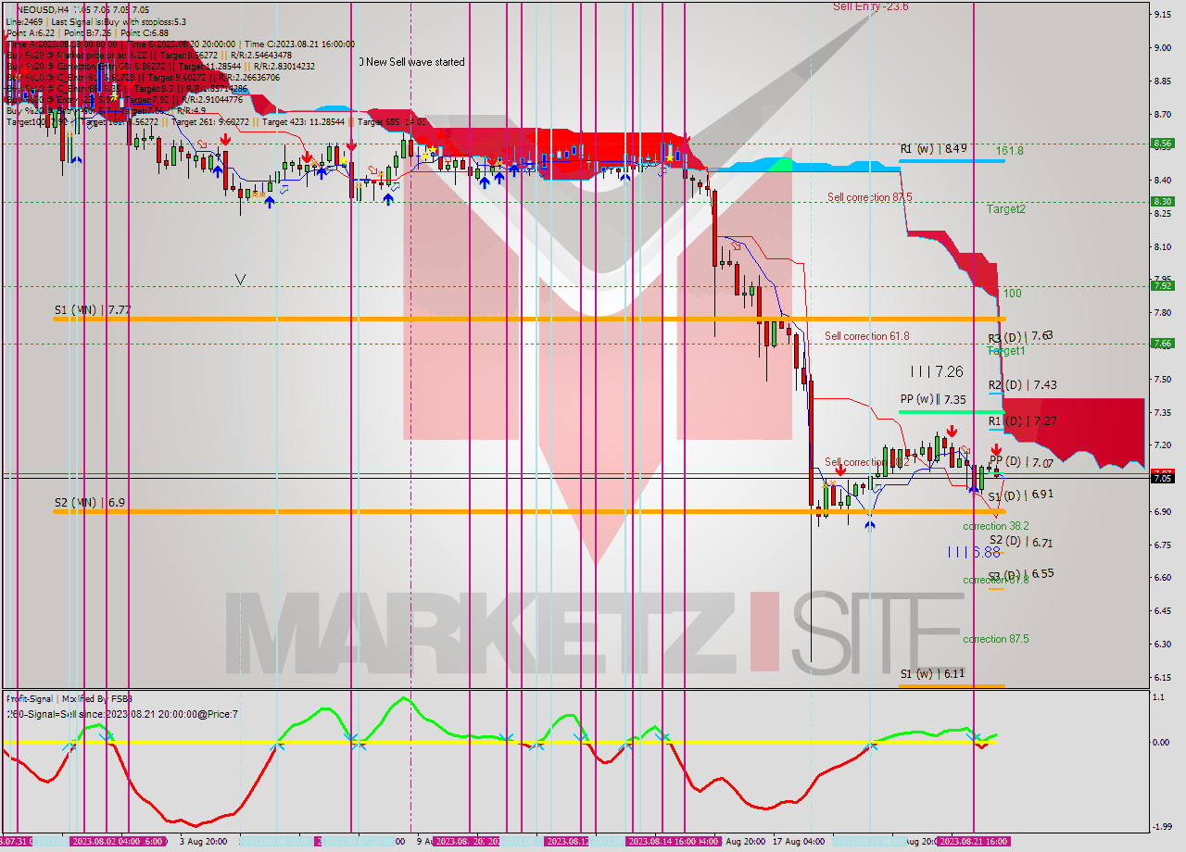The image size is (1186, 852).
Task: Click the 'S2 (D) | 6.71' label
Action: (1020, 542)
